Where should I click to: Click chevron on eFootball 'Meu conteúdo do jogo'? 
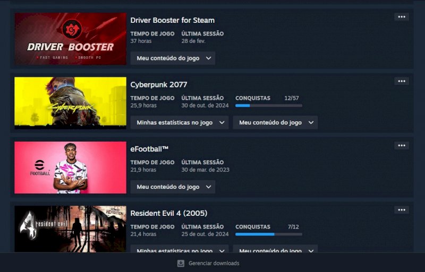point(208,187)
